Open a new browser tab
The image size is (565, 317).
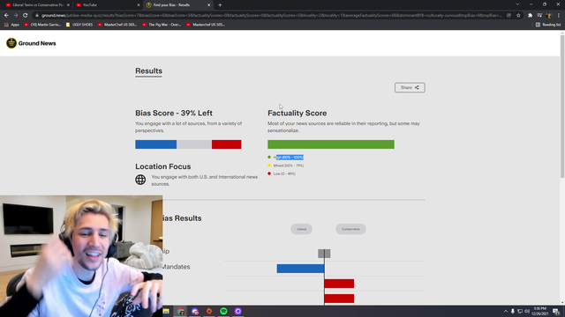coord(220,5)
